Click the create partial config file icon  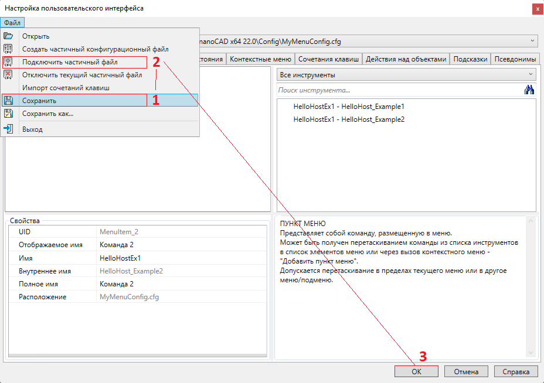pos(8,49)
